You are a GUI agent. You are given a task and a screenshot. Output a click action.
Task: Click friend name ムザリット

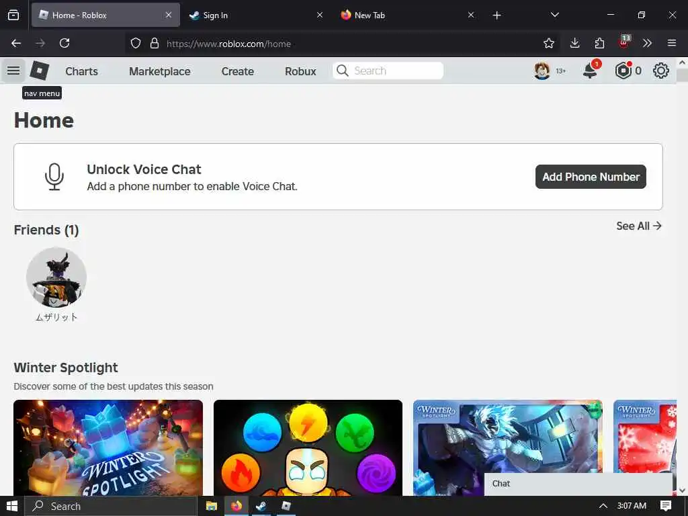(56, 317)
